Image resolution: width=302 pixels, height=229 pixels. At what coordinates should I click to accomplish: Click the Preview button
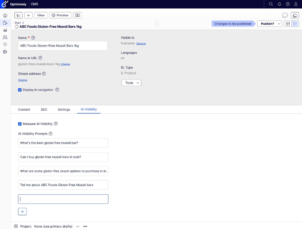(x=60, y=15)
